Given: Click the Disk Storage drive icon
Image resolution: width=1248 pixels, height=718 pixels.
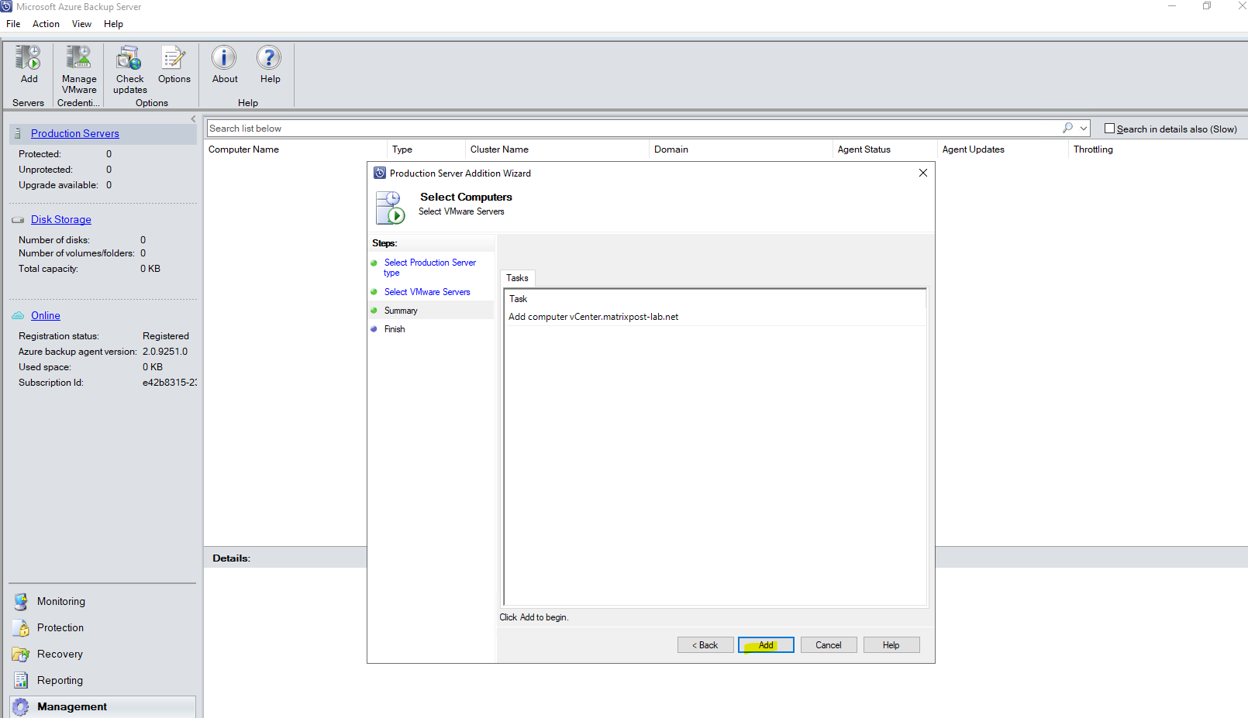Looking at the screenshot, I should [x=18, y=220].
